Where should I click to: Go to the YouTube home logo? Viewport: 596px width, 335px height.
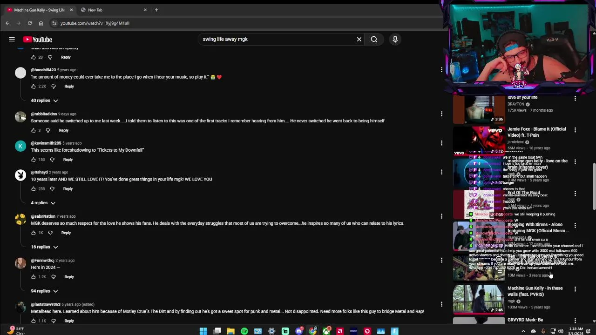pos(37,40)
